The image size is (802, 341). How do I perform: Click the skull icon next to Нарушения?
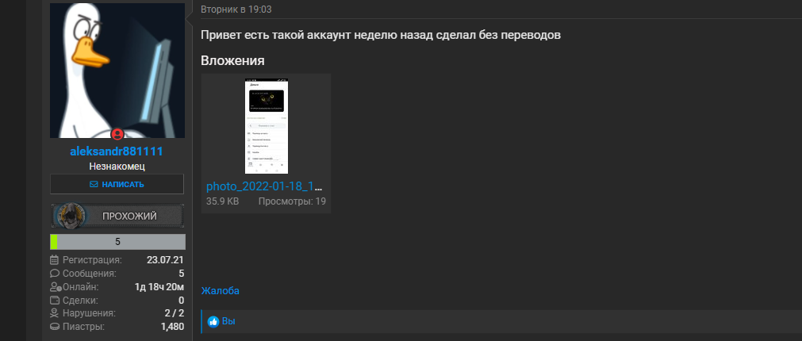(55, 313)
